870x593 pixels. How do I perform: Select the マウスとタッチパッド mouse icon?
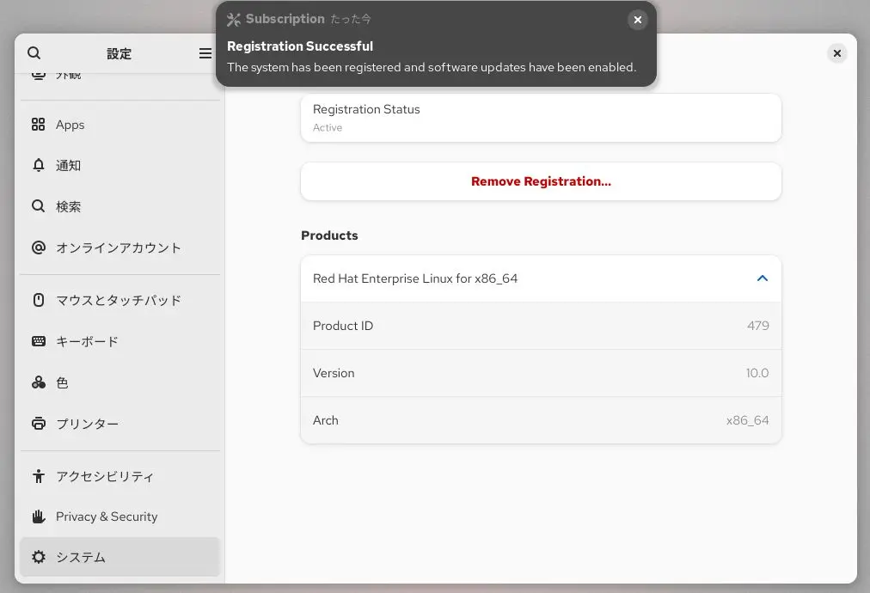(x=39, y=300)
